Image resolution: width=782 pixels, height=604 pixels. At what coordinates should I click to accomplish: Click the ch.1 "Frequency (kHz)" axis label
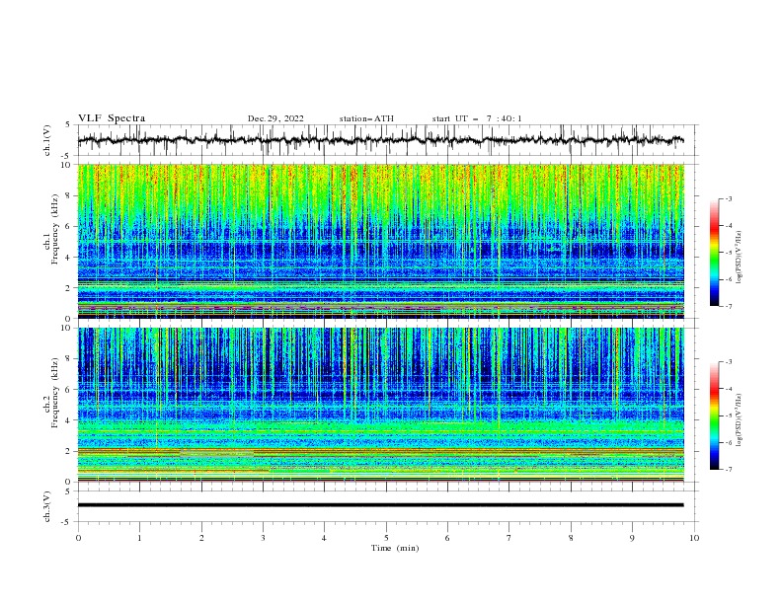55,229
